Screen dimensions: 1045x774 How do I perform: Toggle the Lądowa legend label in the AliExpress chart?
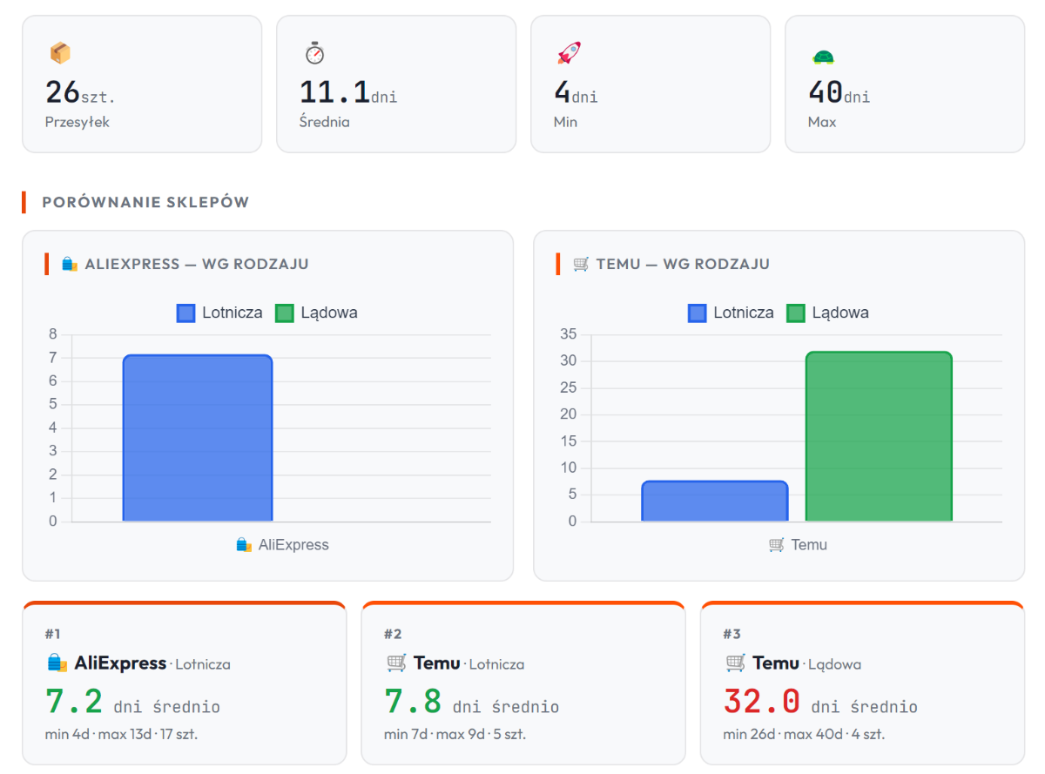329,313
